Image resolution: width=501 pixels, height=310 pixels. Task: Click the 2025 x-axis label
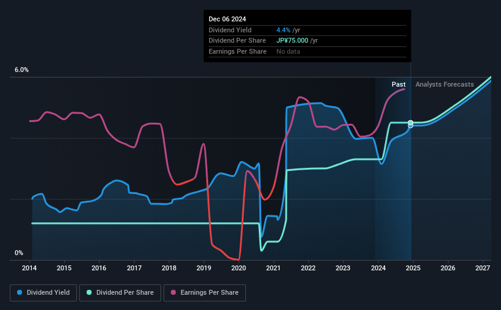(x=413, y=268)
